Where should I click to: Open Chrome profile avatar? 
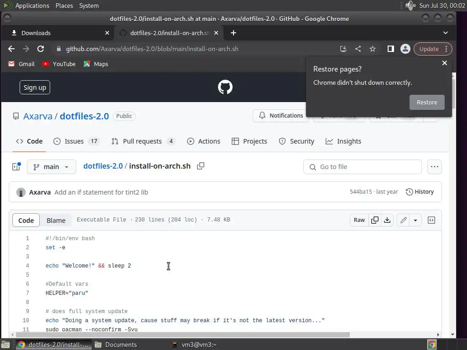405,49
